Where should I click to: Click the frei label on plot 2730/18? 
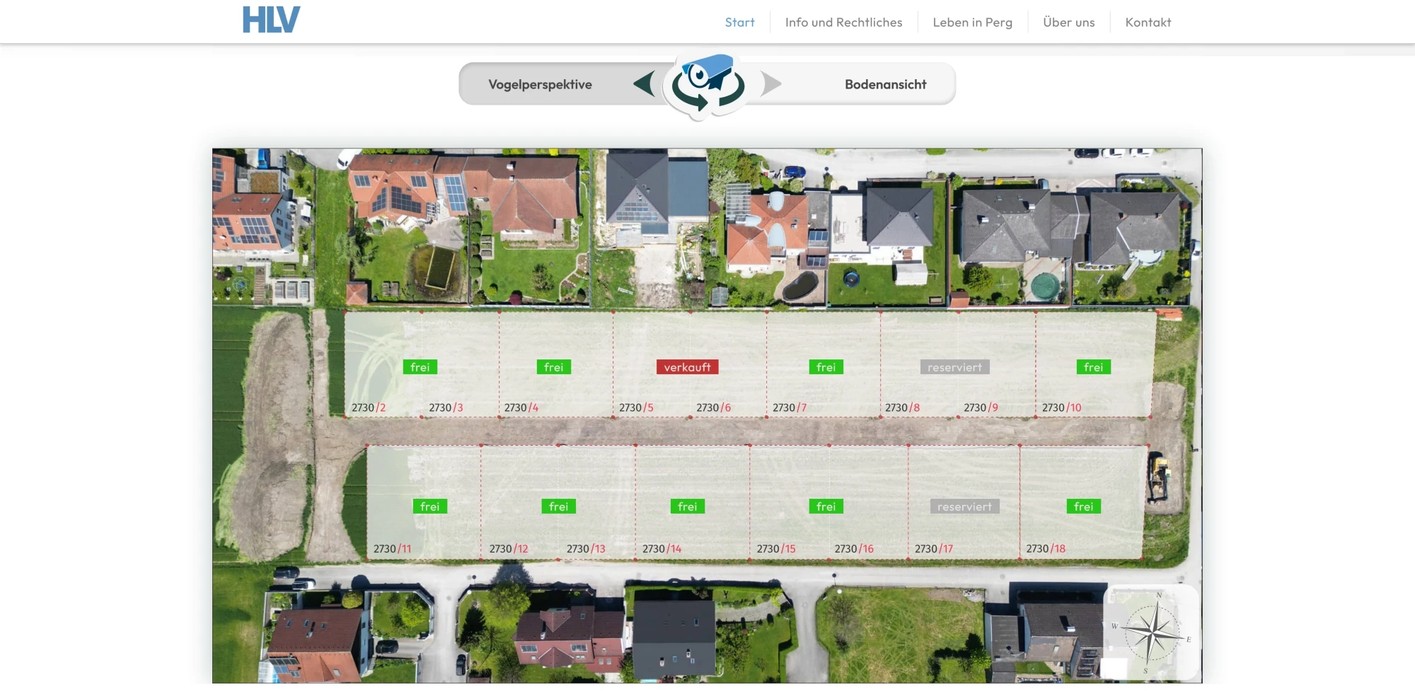point(1083,507)
